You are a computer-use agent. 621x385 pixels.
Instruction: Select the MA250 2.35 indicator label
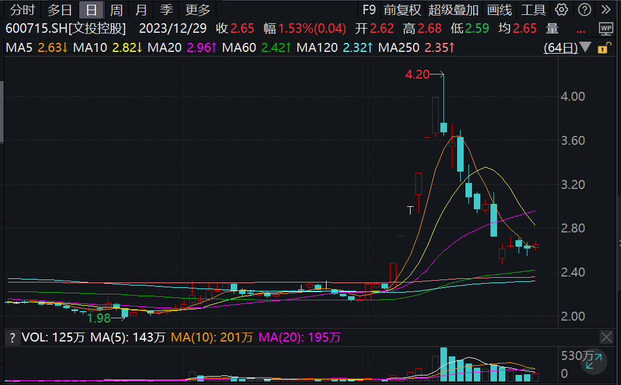417,48
